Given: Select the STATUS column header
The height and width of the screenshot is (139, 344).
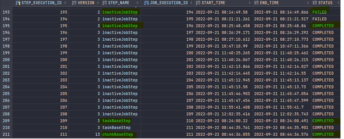Looking at the screenshot, I should tap(326, 3).
